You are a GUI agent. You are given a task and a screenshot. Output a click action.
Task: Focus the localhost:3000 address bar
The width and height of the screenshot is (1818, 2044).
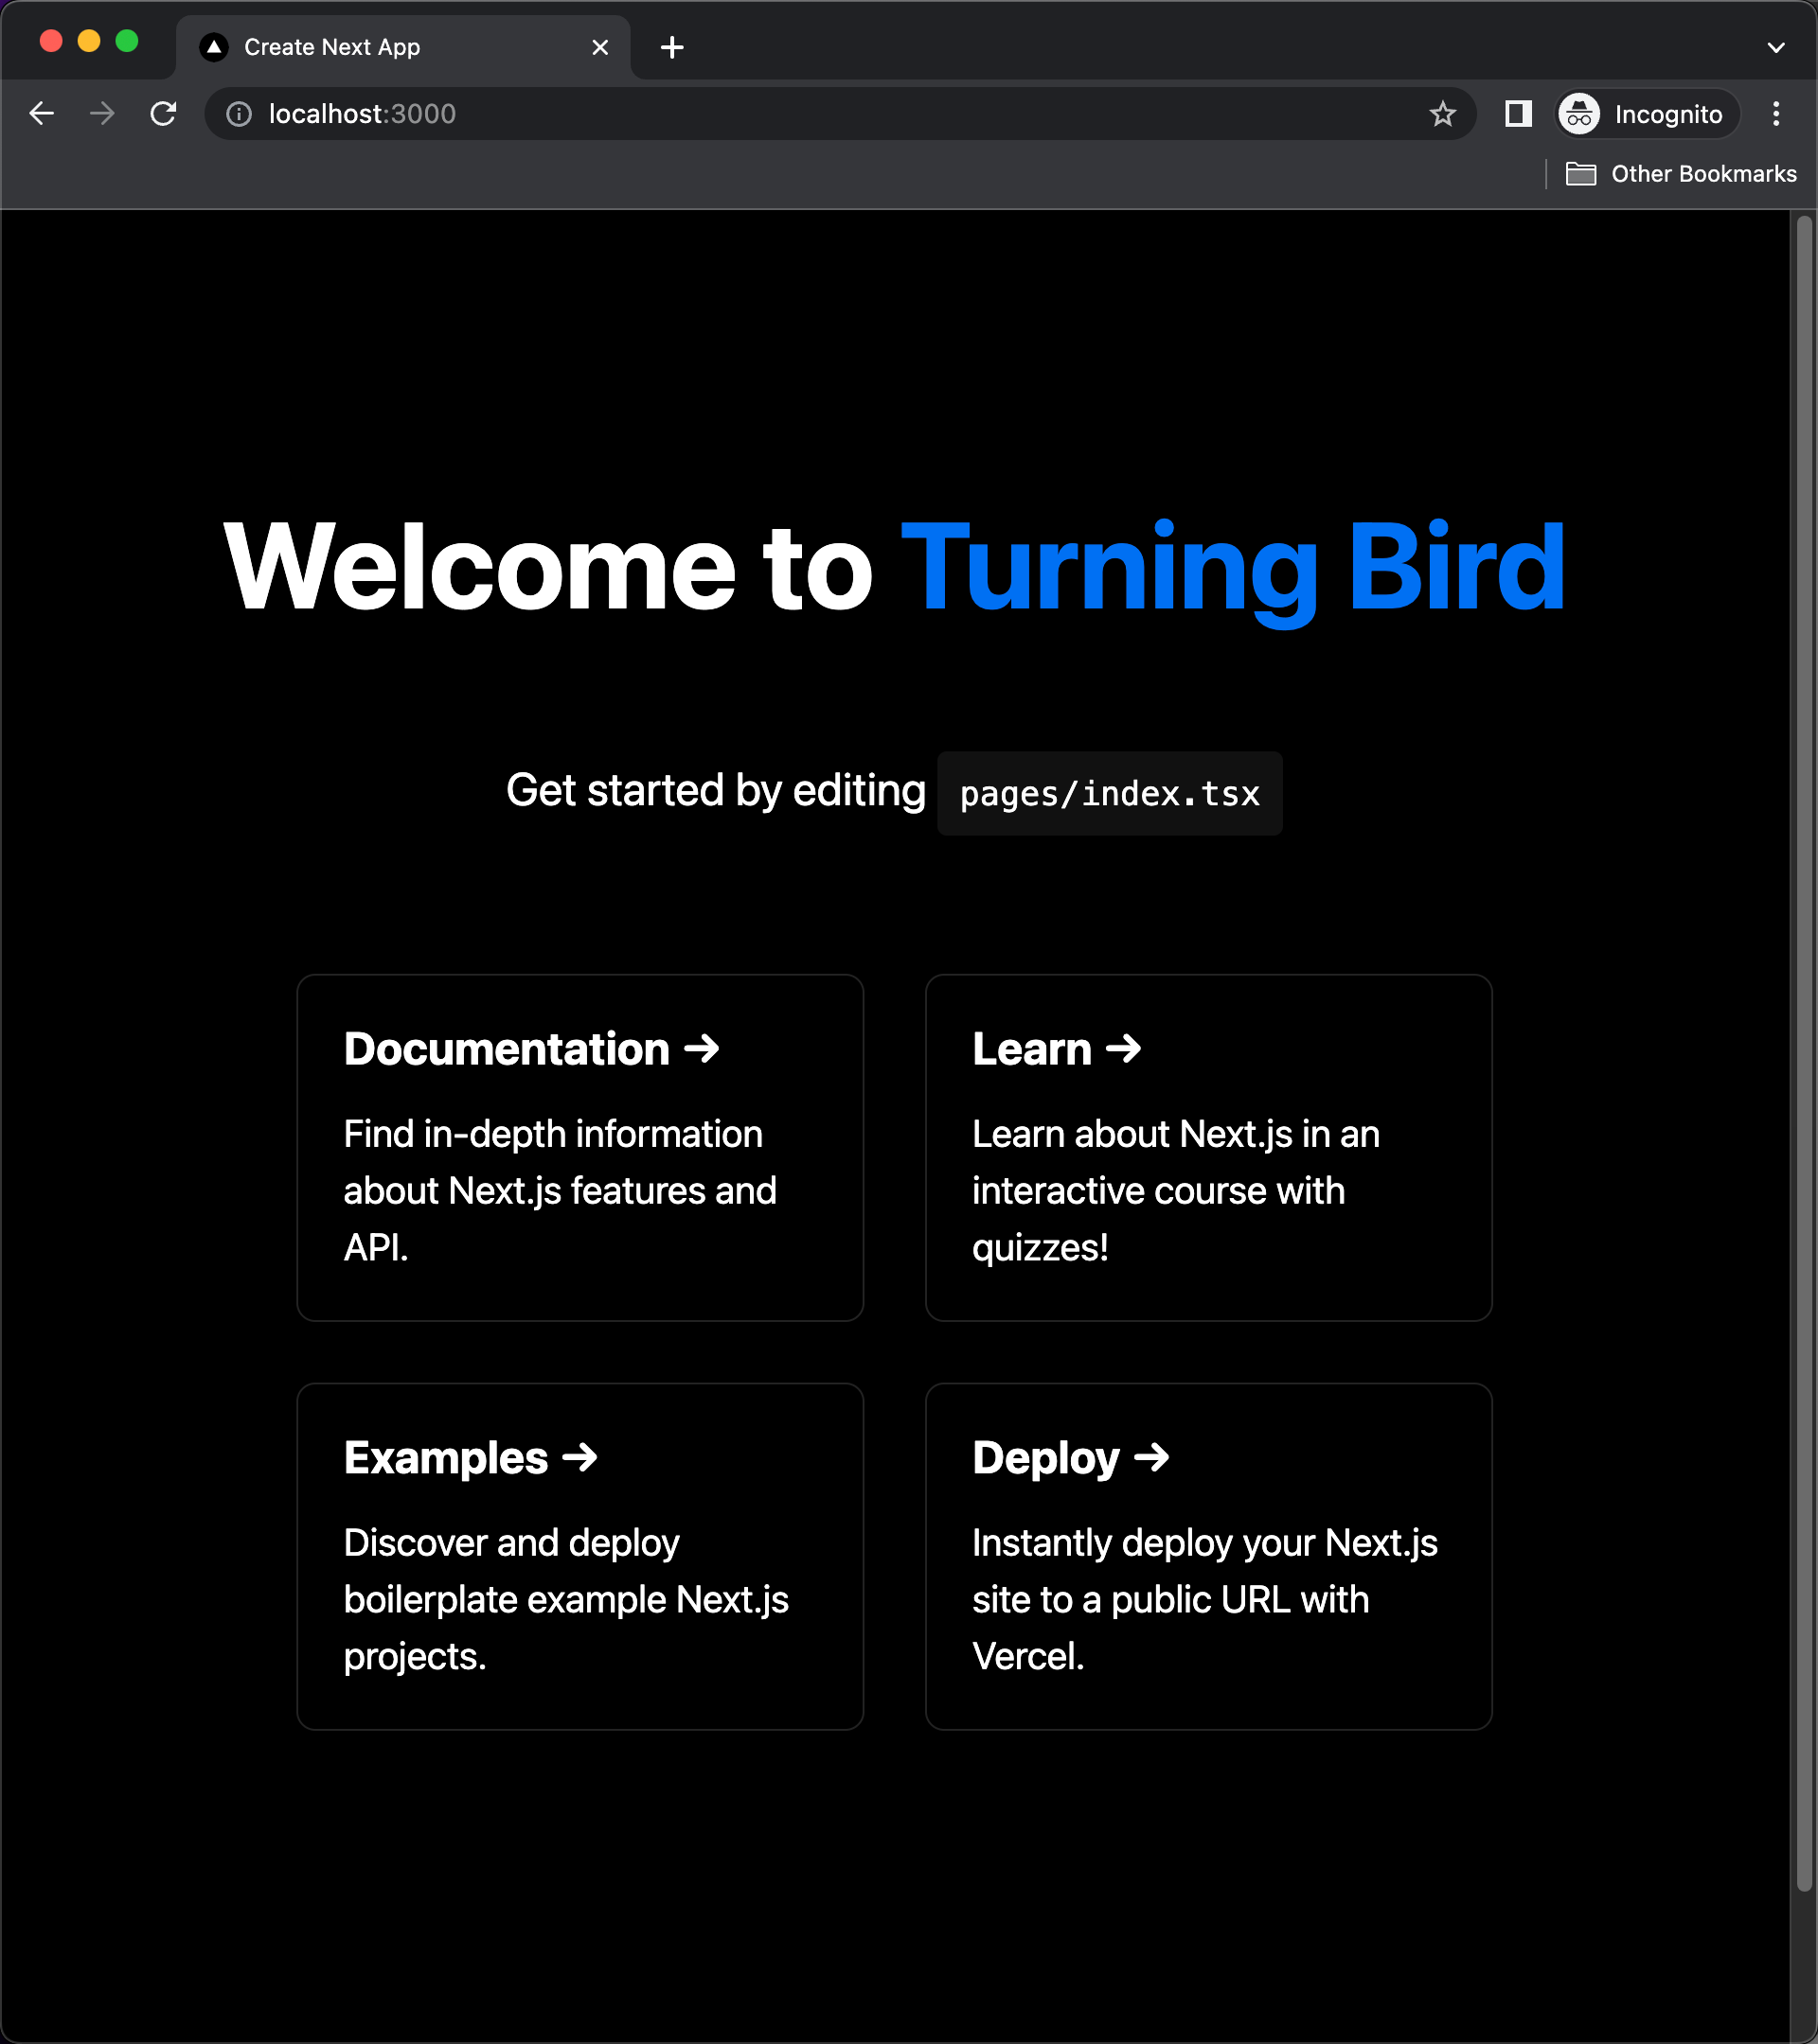click(x=841, y=114)
